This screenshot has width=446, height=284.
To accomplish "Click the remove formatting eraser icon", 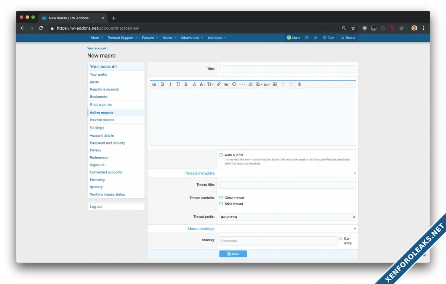I will [154, 84].
